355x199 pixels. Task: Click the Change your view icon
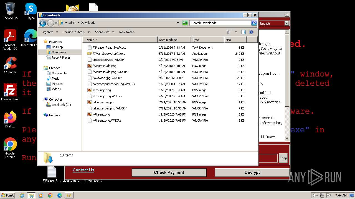tap(229, 32)
